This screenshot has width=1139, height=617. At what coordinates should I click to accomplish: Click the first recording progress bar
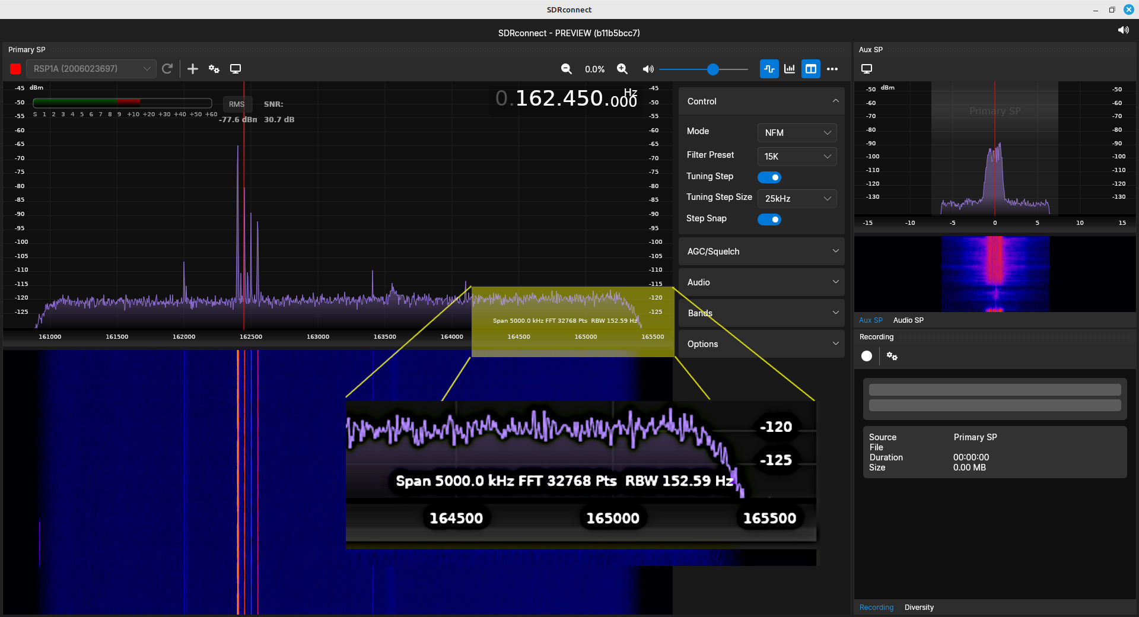pyautogui.click(x=995, y=390)
